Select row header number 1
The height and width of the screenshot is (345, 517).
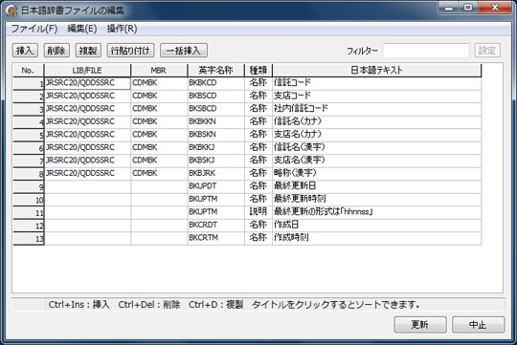[x=29, y=83]
